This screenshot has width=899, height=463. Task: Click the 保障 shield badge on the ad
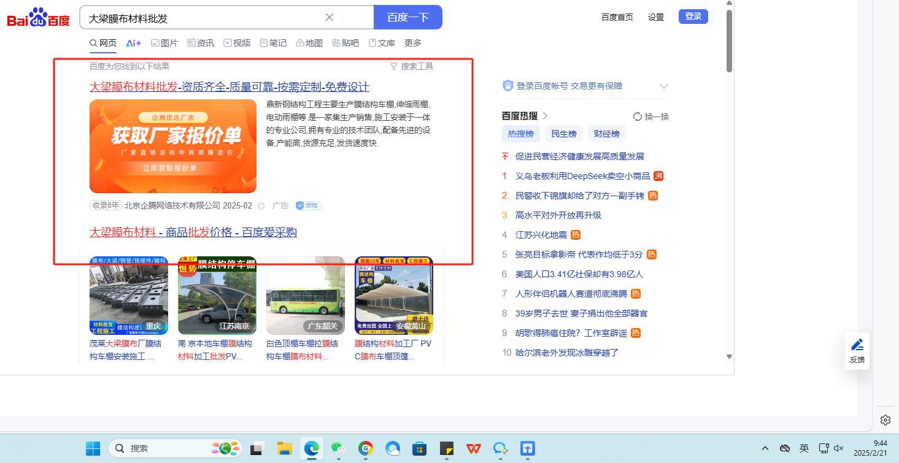coord(309,205)
